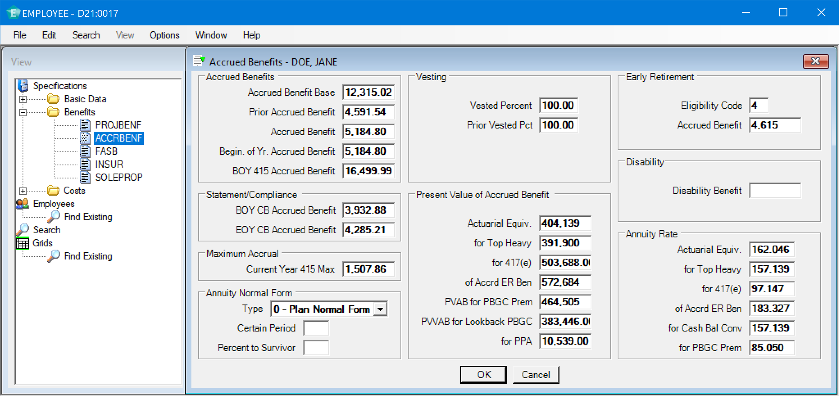
Task: Select the Employees tree item label
Action: pos(54,203)
